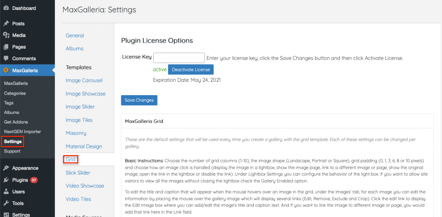Click the green 'active' license status
Viewport: 442px width, 217px height.
click(160, 69)
